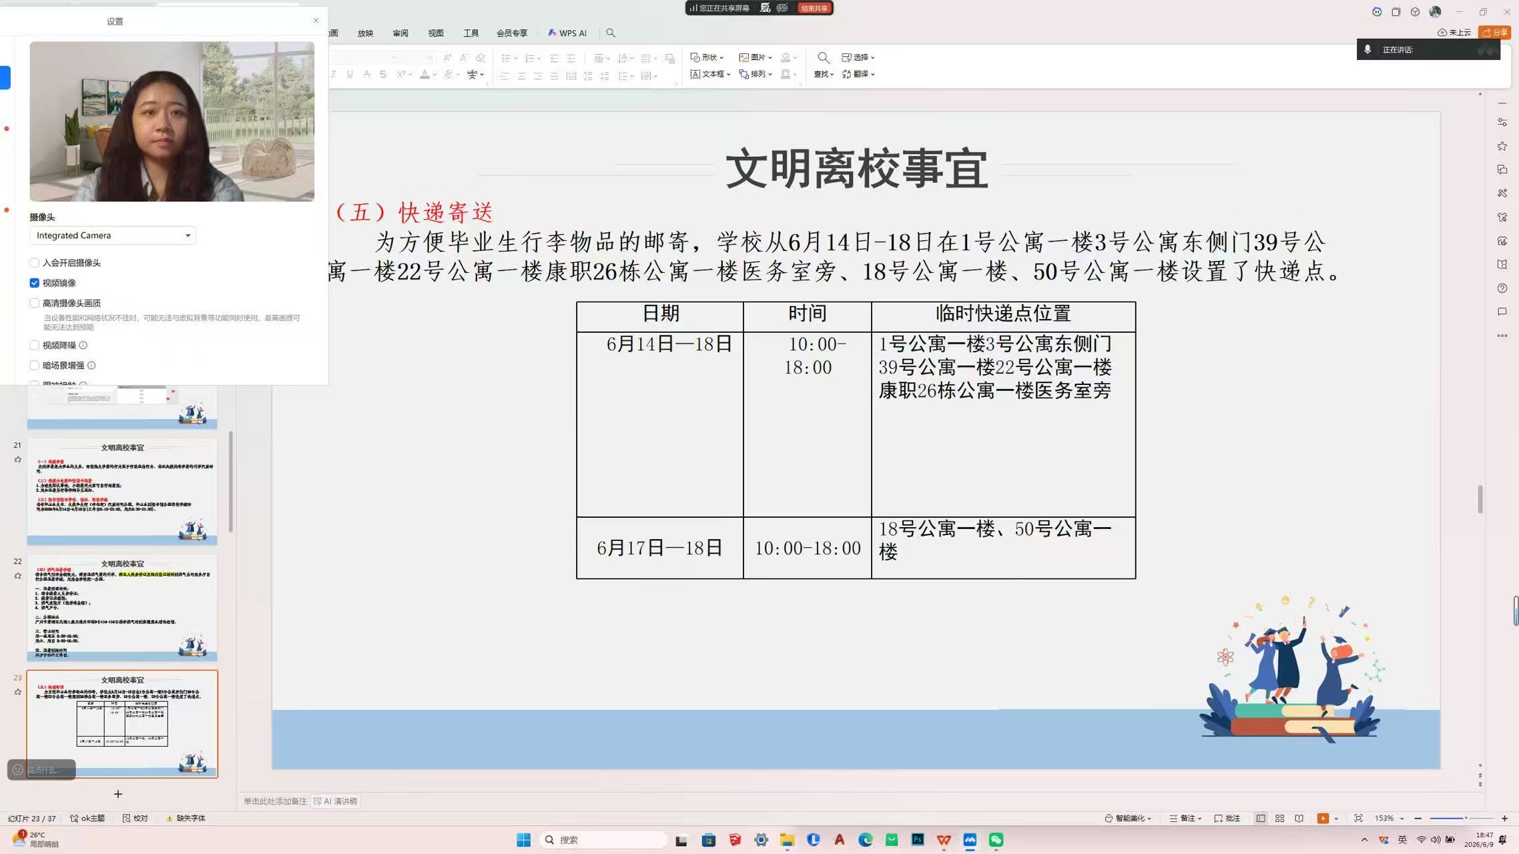This screenshot has width=1519, height=854.
Task: Click info icon next to 视频降噪
Action: pos(83,345)
